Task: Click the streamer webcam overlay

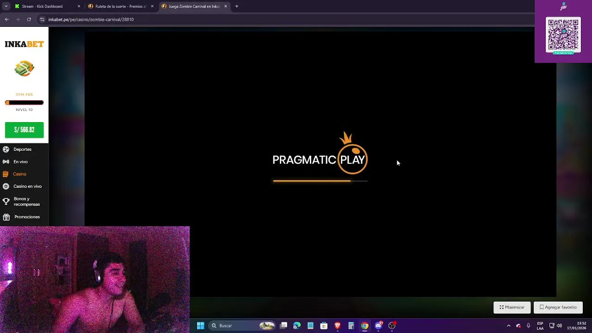Action: 95,279
